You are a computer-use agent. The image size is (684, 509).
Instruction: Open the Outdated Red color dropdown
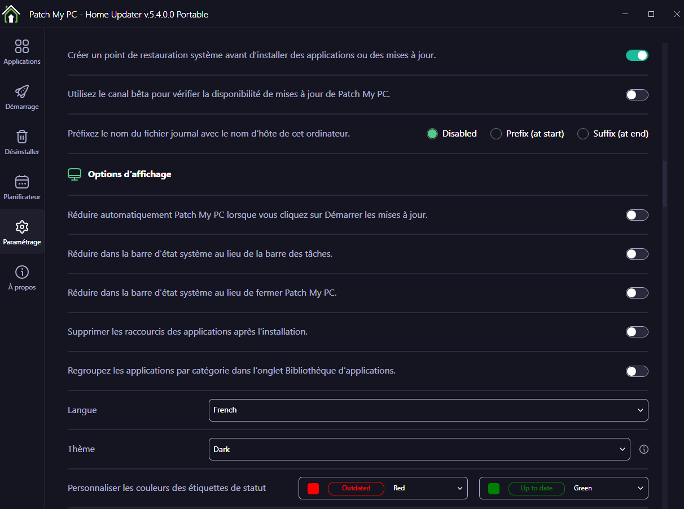(383, 488)
